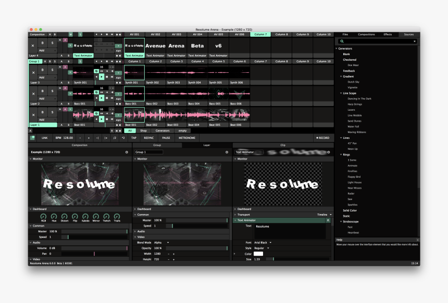Toggle the METRONOME button

[187, 138]
